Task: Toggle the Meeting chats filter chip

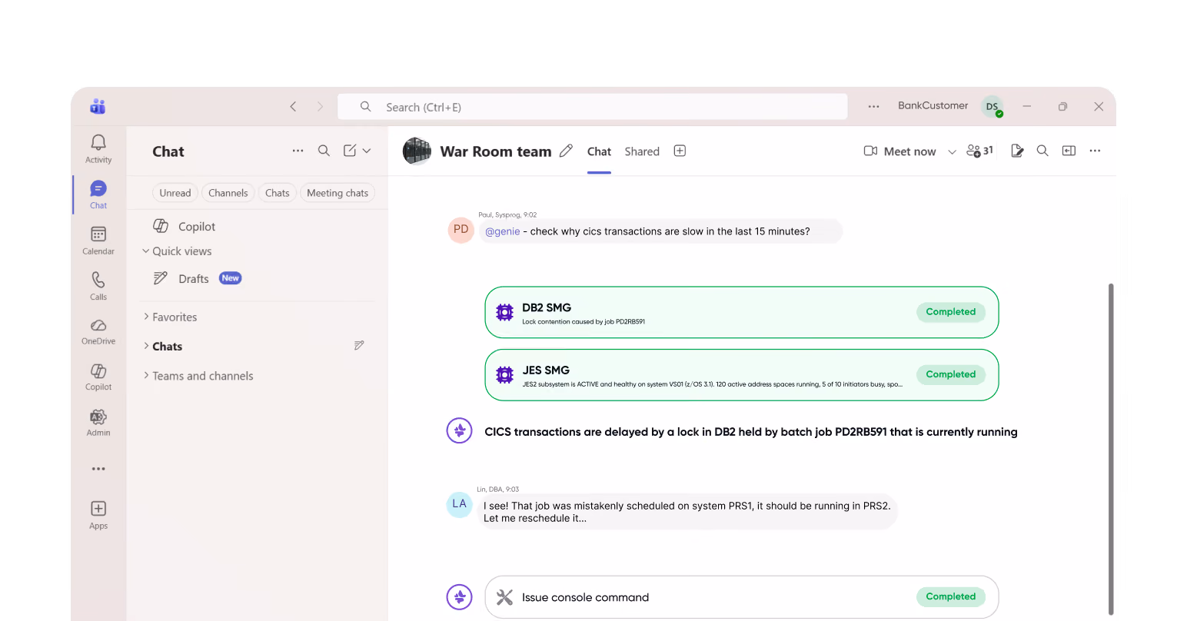Action: click(x=337, y=193)
